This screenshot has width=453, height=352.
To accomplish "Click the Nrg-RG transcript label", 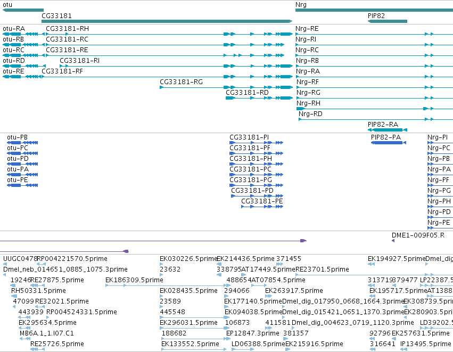I will pos(309,93).
